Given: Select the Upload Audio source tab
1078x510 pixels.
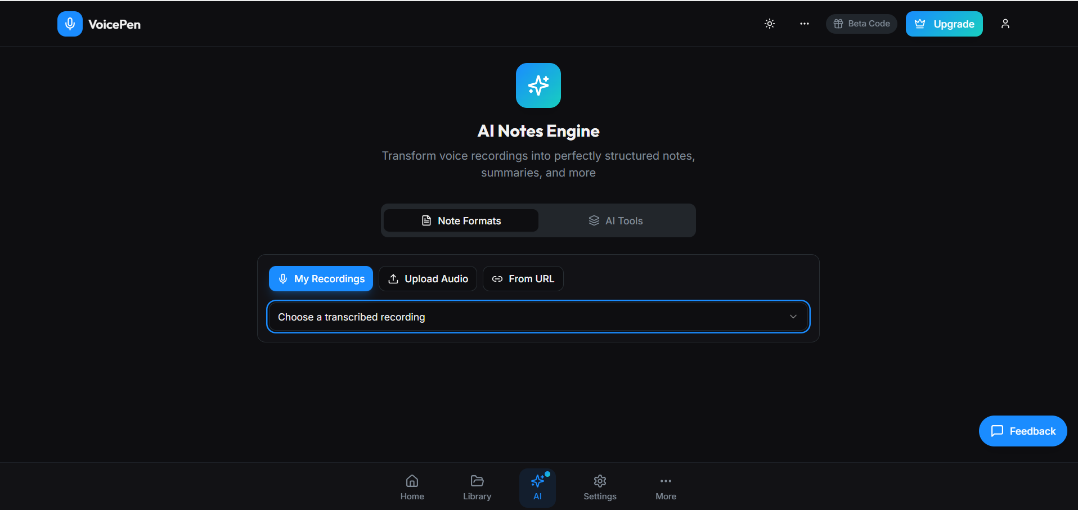Looking at the screenshot, I should [428, 279].
